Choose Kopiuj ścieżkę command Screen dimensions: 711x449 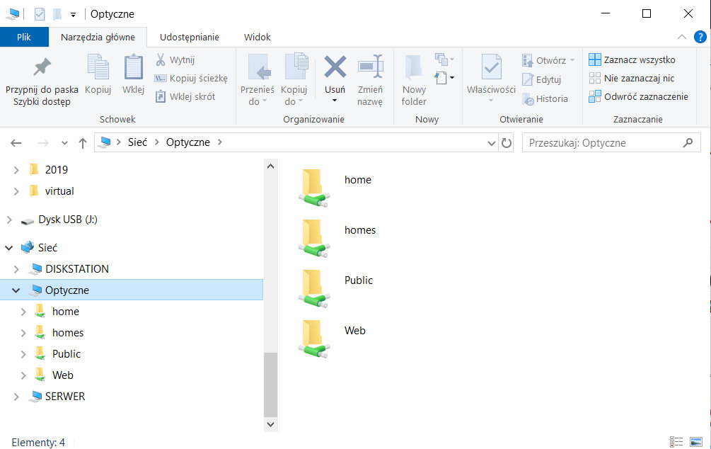click(191, 78)
